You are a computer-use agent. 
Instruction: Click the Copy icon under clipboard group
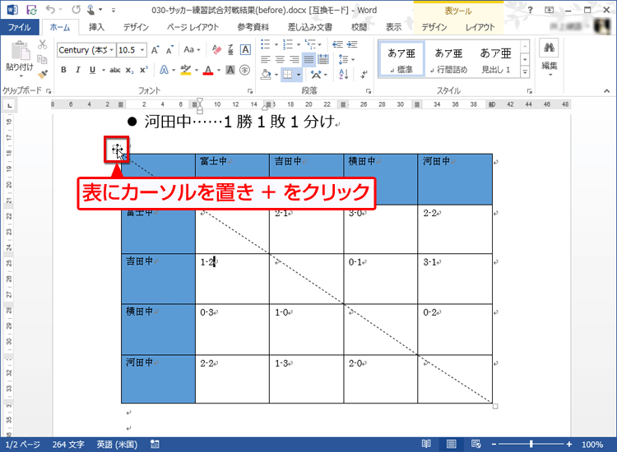pos(42,59)
